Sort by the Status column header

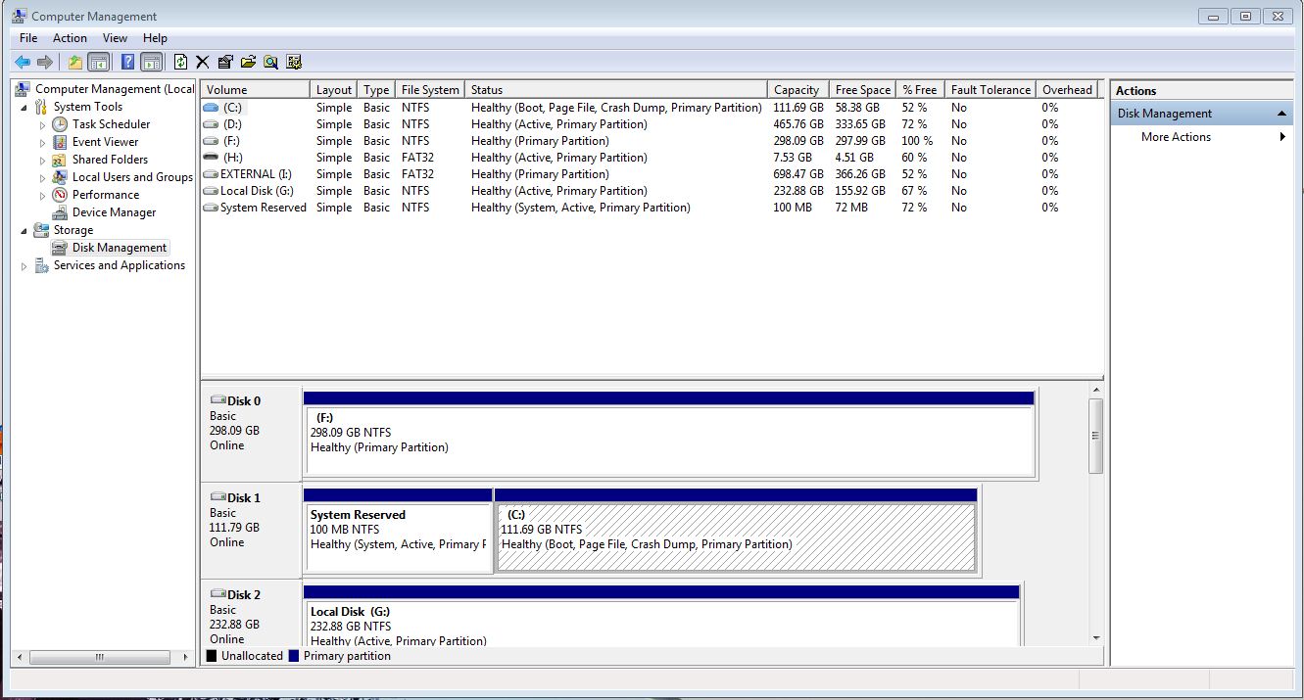(x=616, y=89)
